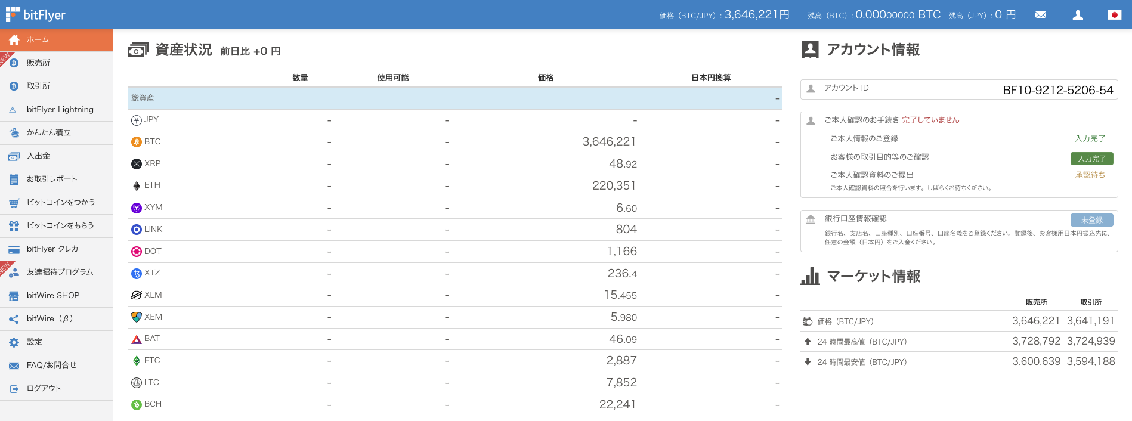
Task: Click the 取引所 bitcoin icon in sidebar
Action: point(14,86)
